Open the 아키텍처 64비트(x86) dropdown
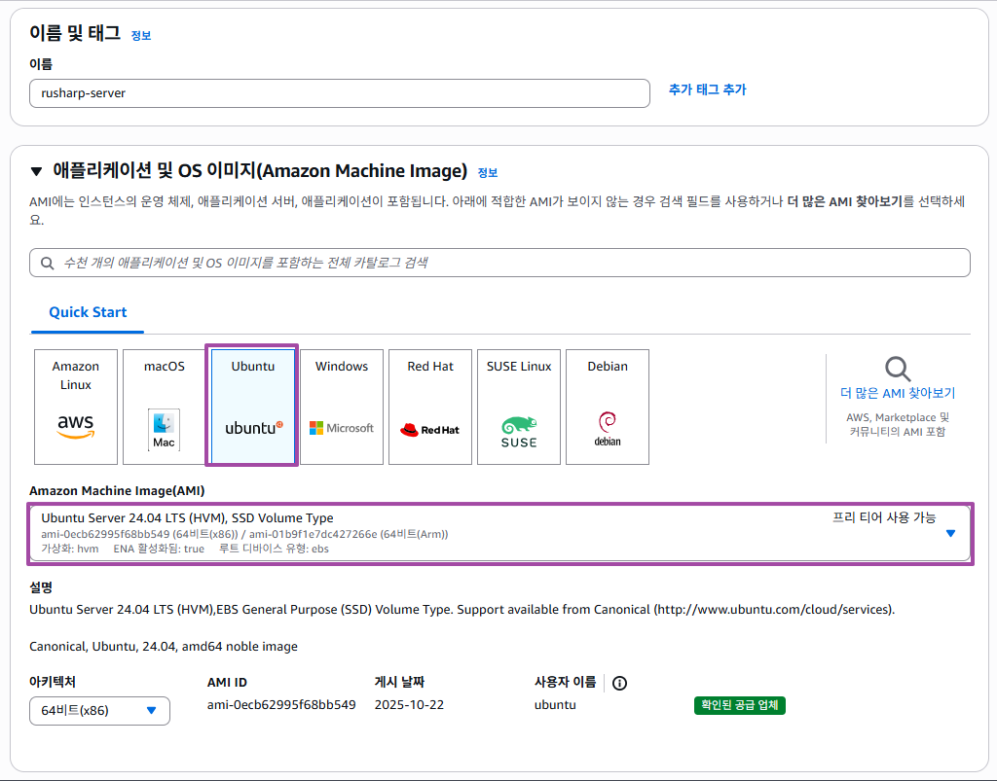The height and width of the screenshot is (781, 997). coord(100,711)
